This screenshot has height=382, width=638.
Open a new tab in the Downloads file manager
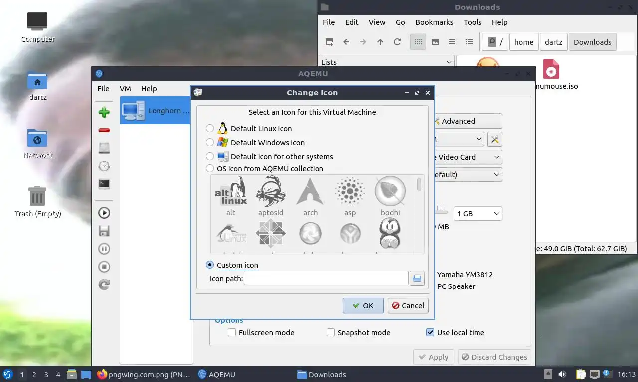click(x=329, y=42)
